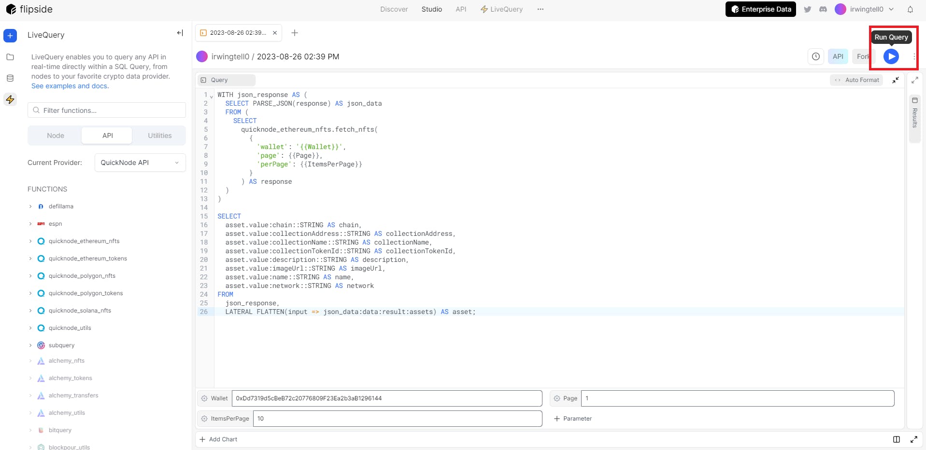Run the query with play button
This screenshot has height=450, width=926.
[x=891, y=56]
